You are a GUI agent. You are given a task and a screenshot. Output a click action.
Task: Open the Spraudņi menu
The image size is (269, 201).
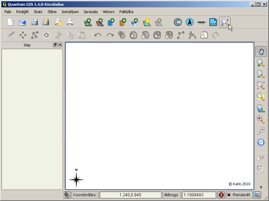[90, 12]
